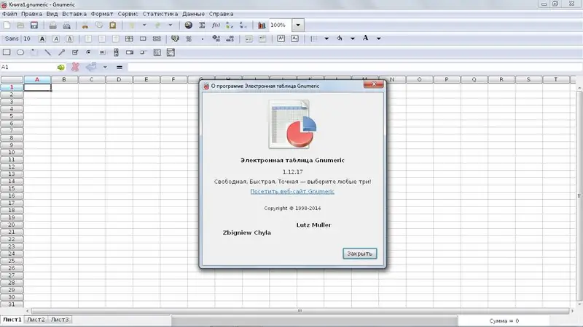Open the Формат menu
The height and width of the screenshot is (327, 583).
point(102,14)
